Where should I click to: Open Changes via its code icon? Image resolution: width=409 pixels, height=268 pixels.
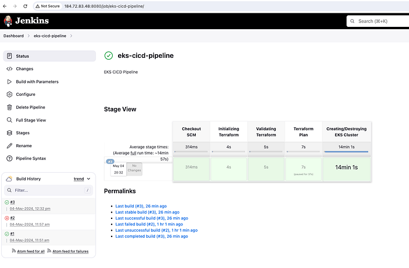coord(9,69)
